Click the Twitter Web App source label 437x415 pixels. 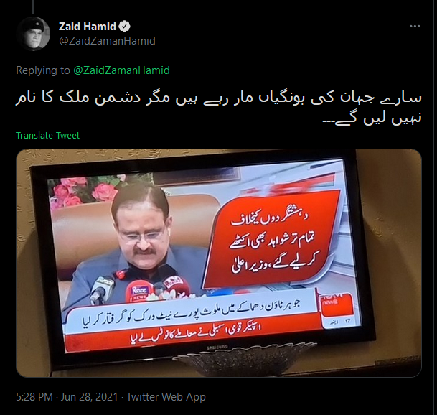tap(166, 397)
